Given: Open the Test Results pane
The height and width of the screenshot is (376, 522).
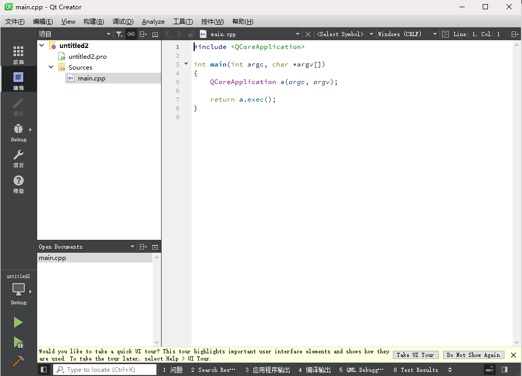Looking at the screenshot, I should [x=416, y=370].
